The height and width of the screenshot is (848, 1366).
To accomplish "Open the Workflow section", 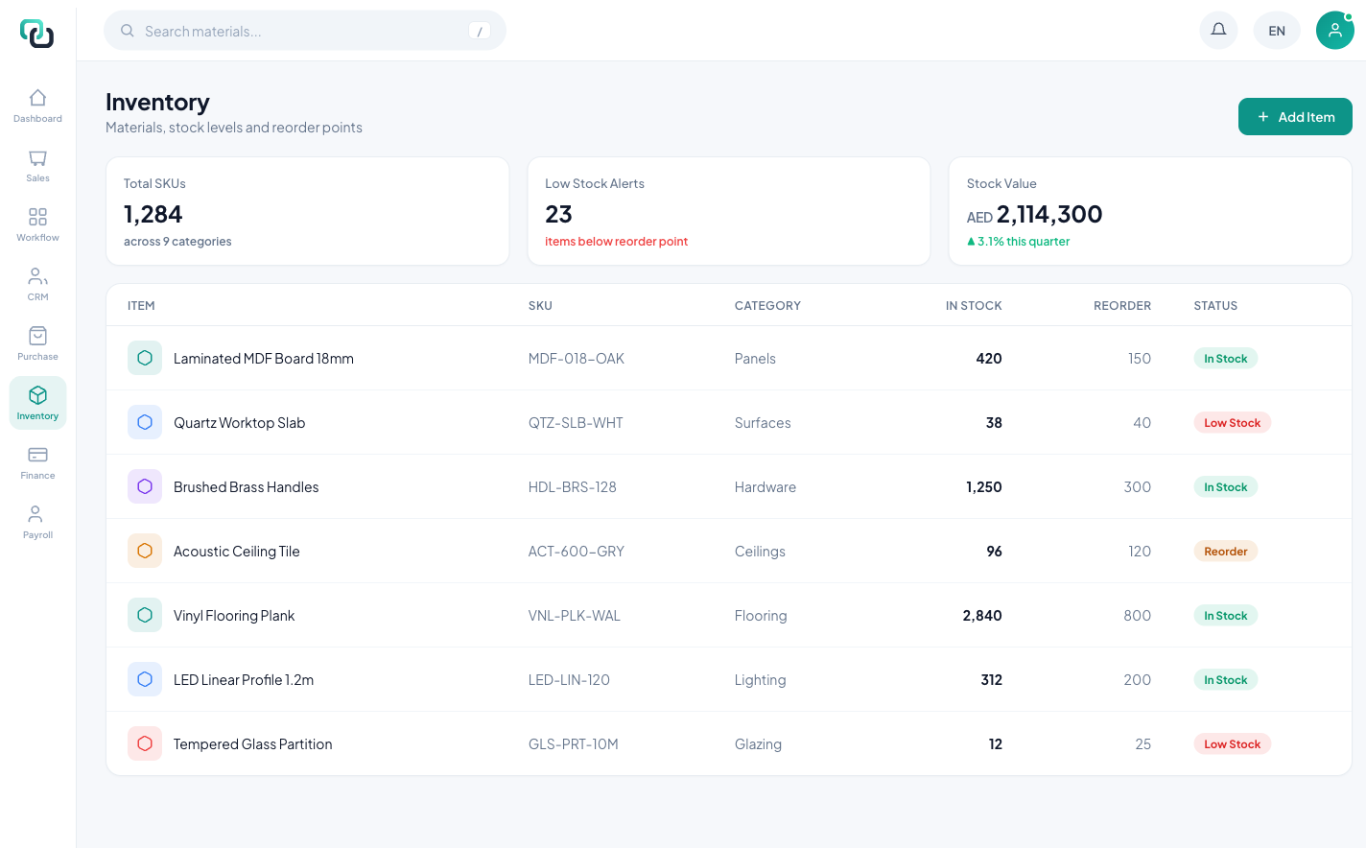I will point(37,224).
